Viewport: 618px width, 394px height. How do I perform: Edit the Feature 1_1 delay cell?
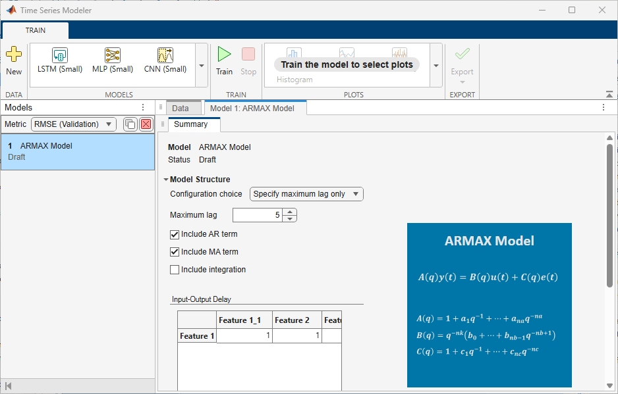click(x=244, y=335)
